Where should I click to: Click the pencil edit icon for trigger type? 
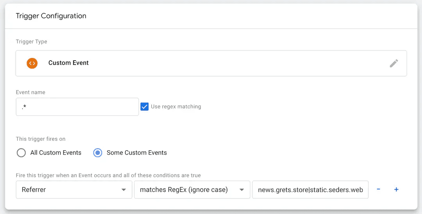click(394, 63)
